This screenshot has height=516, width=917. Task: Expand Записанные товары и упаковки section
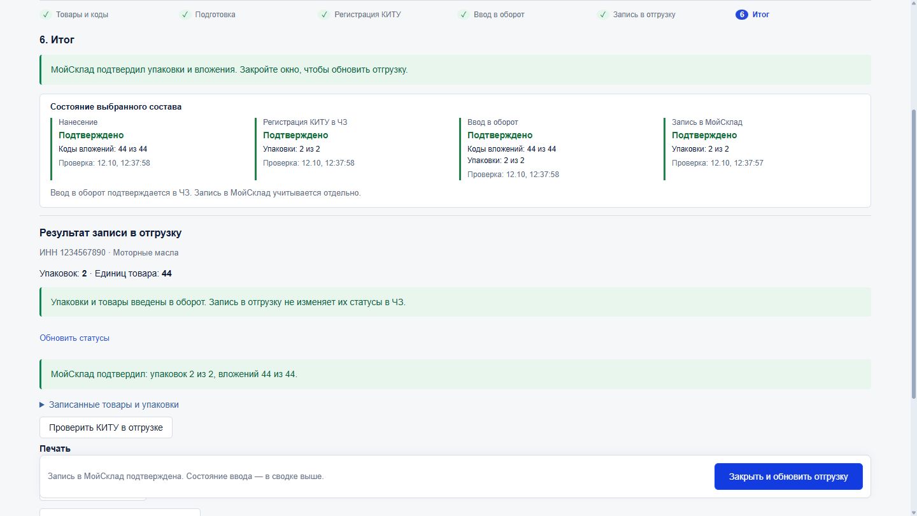[x=109, y=405]
